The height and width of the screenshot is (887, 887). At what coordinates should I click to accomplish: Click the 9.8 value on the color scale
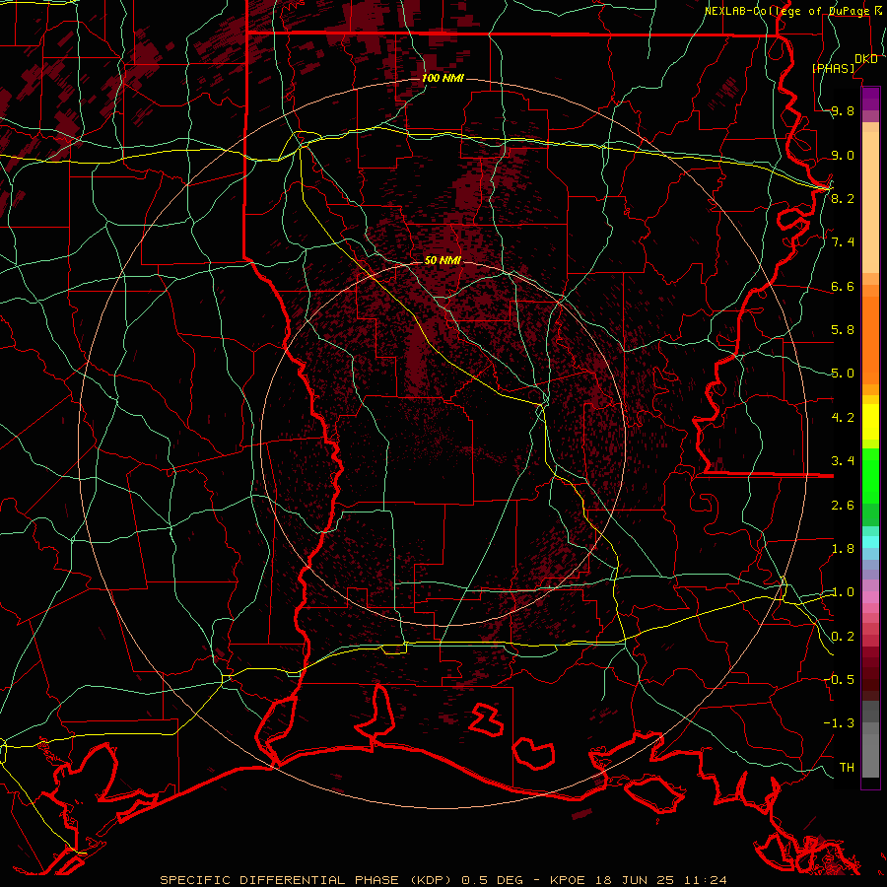pos(843,110)
